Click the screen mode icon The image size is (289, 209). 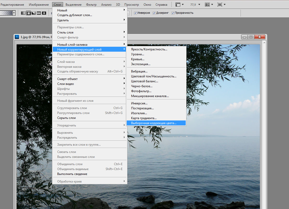tap(220, 4)
